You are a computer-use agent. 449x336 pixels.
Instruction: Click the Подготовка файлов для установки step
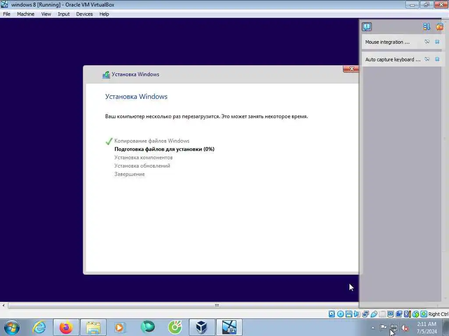tap(164, 149)
